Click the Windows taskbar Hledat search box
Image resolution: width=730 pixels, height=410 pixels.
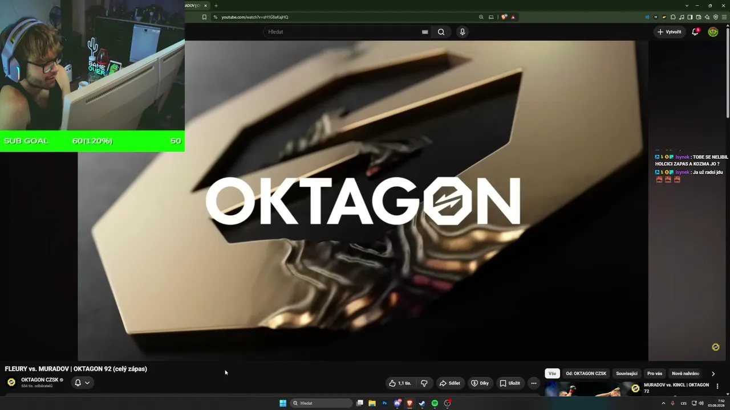click(x=322, y=403)
